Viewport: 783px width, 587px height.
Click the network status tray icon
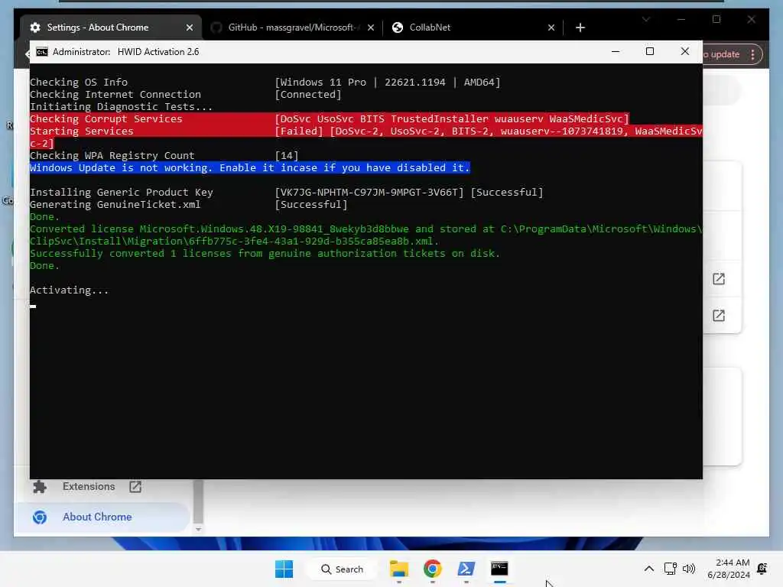[670, 569]
